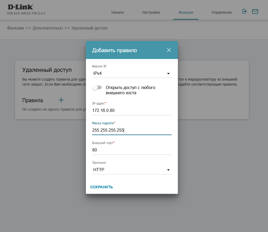Open the Версия IP dropdown
The image size is (268, 232).
pos(132,73)
